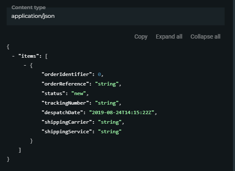
Task: Click the despatchDate timestamp value
Action: 122,112
